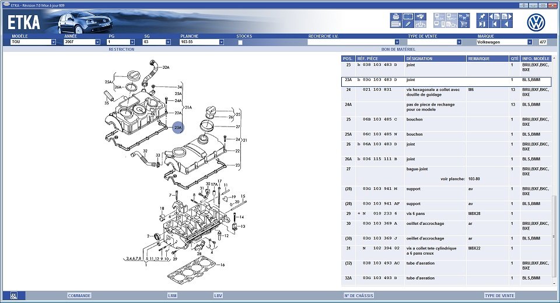
Task: Click the RÉF. PIÈCE column header
Action: (380, 58)
